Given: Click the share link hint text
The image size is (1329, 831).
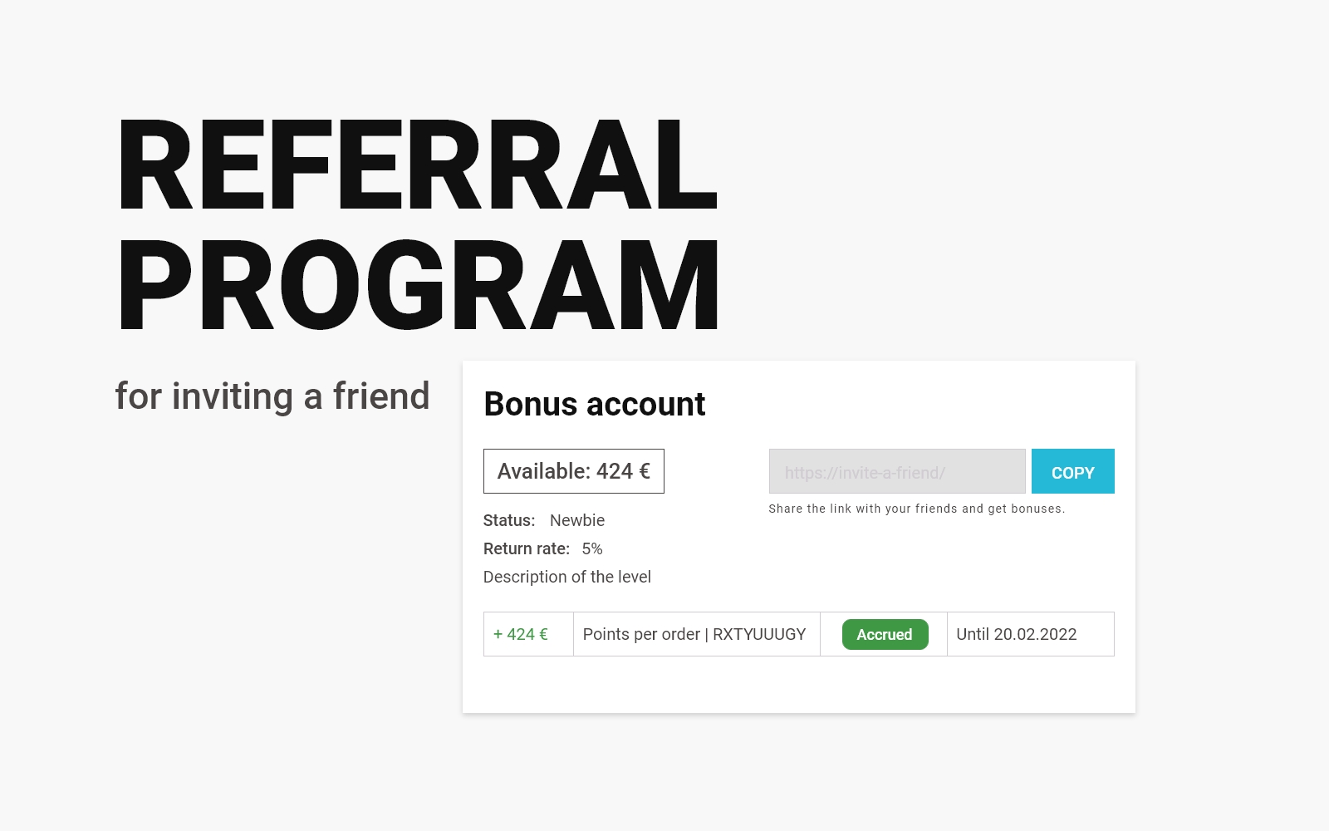Looking at the screenshot, I should click(x=917, y=509).
